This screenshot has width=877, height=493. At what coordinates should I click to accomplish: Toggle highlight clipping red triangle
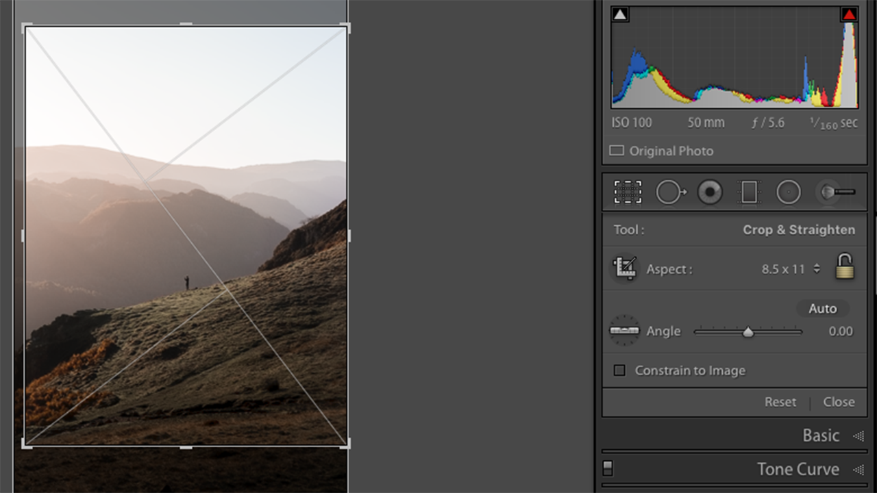click(x=849, y=14)
